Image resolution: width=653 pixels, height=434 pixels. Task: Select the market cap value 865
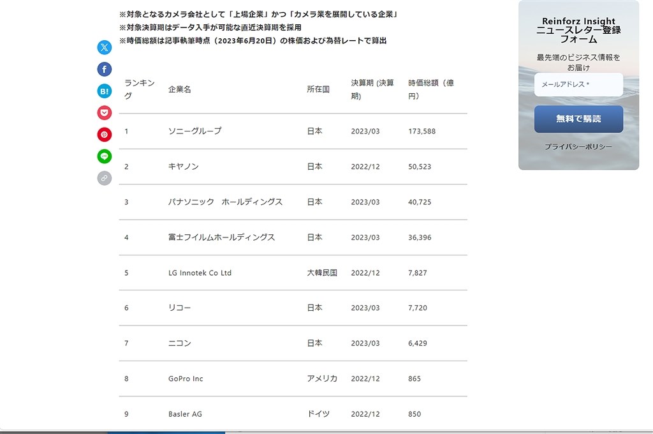pyautogui.click(x=415, y=379)
